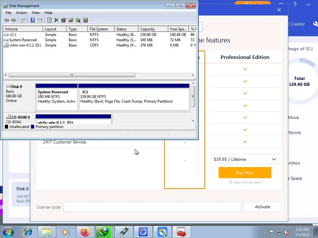Open Windows Explorer from the taskbar
The height and width of the screenshot is (238, 318).
pyautogui.click(x=47, y=232)
